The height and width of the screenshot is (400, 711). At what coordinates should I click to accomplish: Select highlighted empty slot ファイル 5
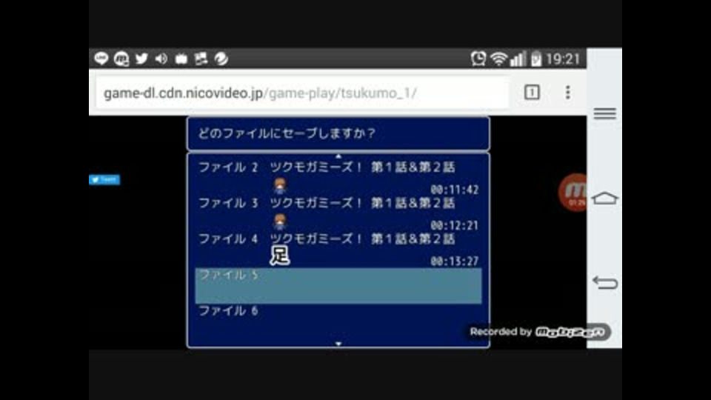338,286
